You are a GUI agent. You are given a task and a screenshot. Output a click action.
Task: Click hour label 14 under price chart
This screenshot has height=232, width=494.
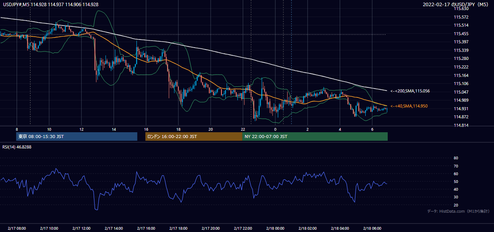(x=114, y=129)
